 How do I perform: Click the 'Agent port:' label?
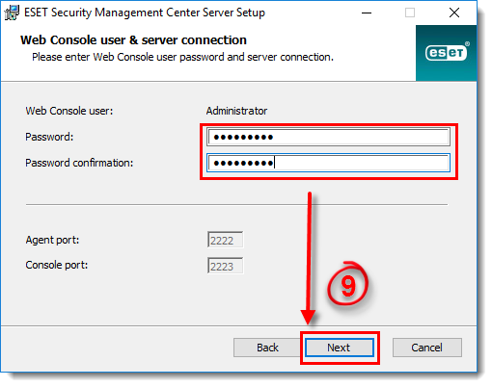click(52, 240)
